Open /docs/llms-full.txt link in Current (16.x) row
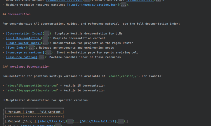211x126 pixels. [x=98, y=121]
